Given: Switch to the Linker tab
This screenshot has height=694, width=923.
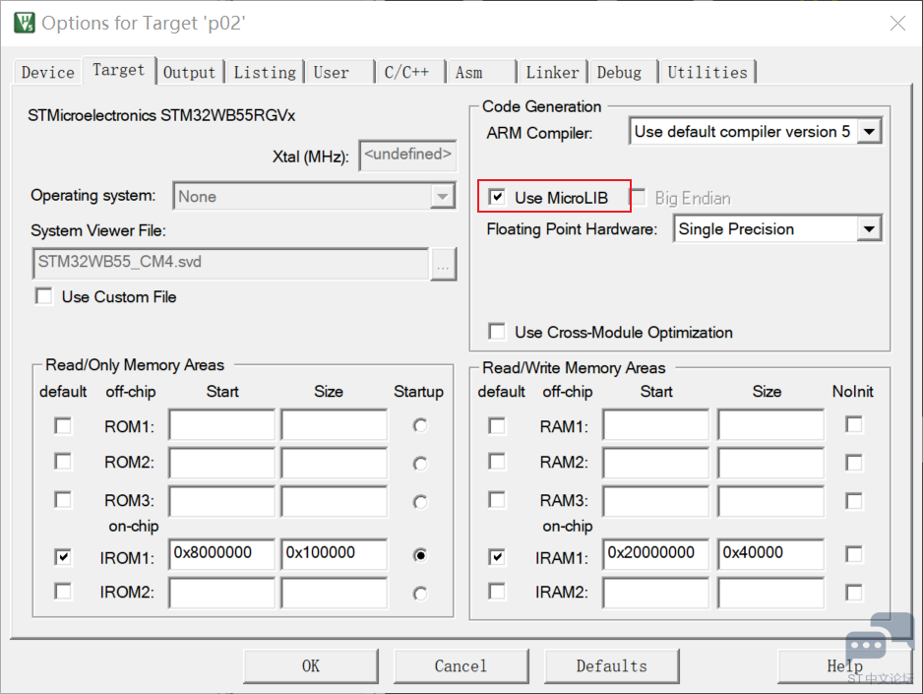Looking at the screenshot, I should [x=552, y=73].
